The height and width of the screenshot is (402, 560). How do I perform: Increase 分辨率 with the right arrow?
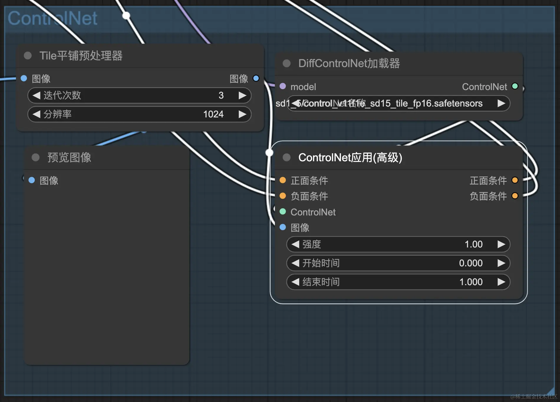(242, 114)
